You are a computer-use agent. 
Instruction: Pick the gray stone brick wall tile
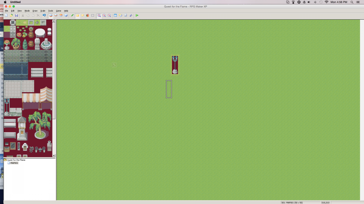pyautogui.click(x=28, y=56)
